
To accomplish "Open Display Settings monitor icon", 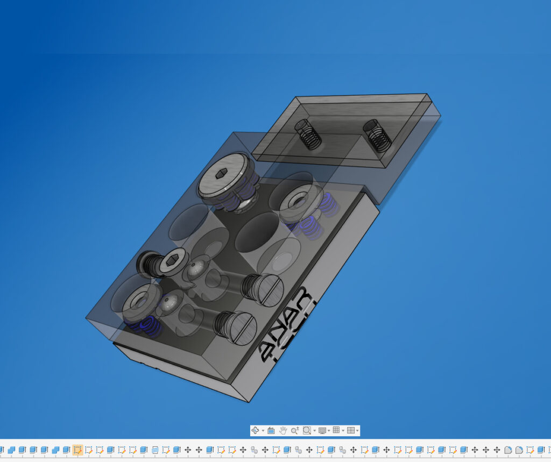I will (x=322, y=430).
